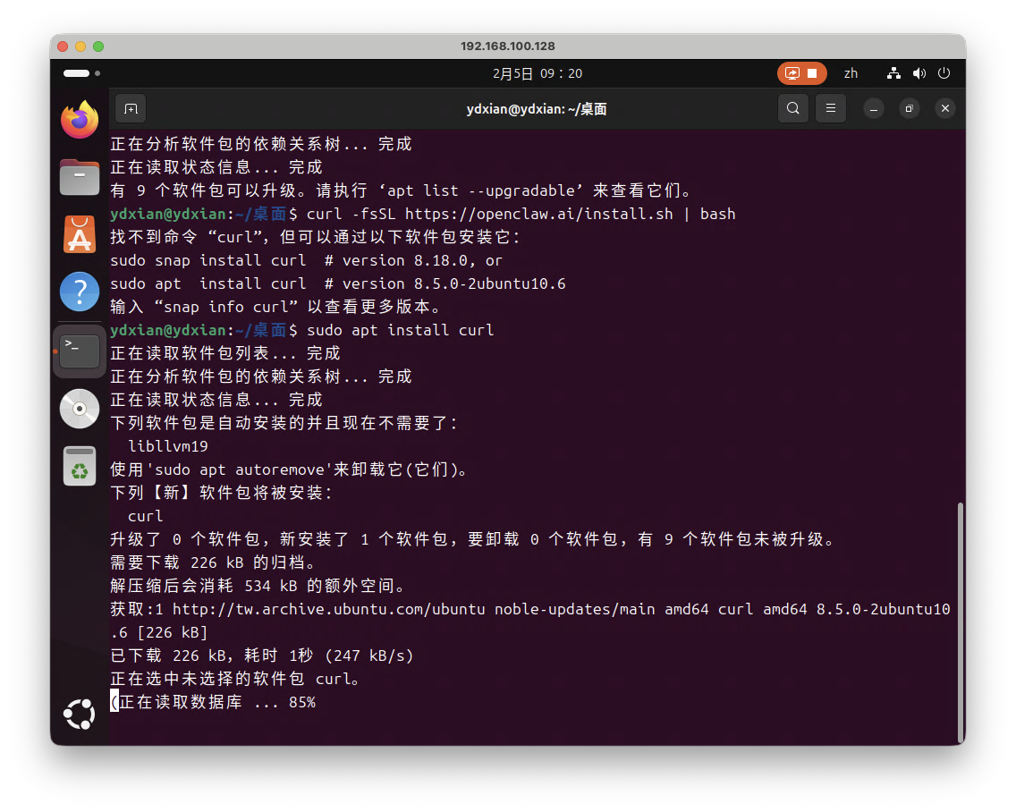
Task: Open Firefox from the dock
Action: [79, 118]
